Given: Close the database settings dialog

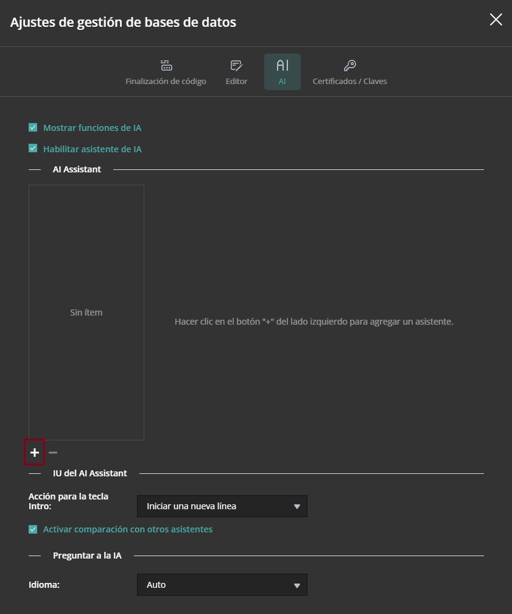Looking at the screenshot, I should pos(496,19).
